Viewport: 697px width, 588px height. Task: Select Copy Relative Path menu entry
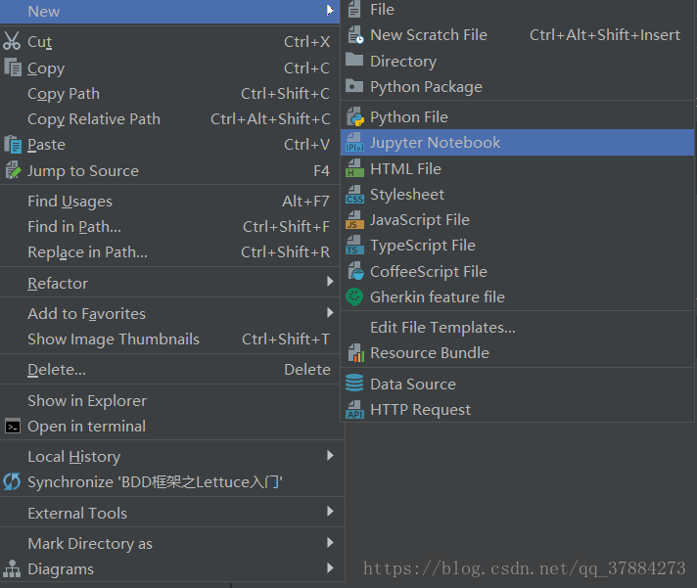pos(94,119)
